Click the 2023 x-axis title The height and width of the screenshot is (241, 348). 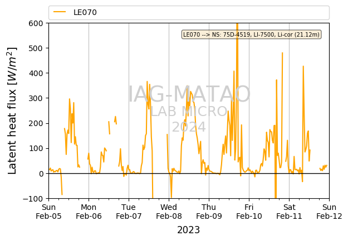(188, 230)
